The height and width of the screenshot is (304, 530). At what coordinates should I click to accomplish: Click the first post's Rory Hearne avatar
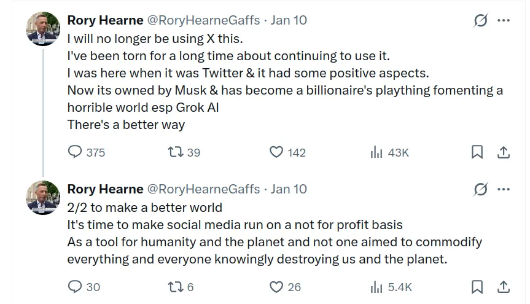[x=43, y=29]
